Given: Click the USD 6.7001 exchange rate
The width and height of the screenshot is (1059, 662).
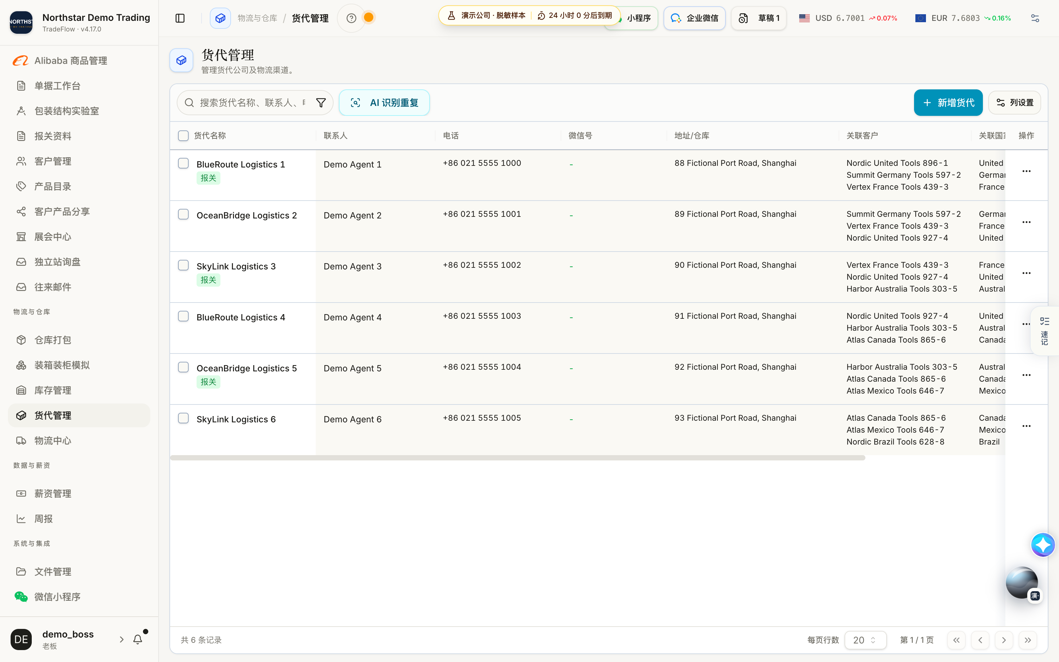Looking at the screenshot, I should click(848, 18).
